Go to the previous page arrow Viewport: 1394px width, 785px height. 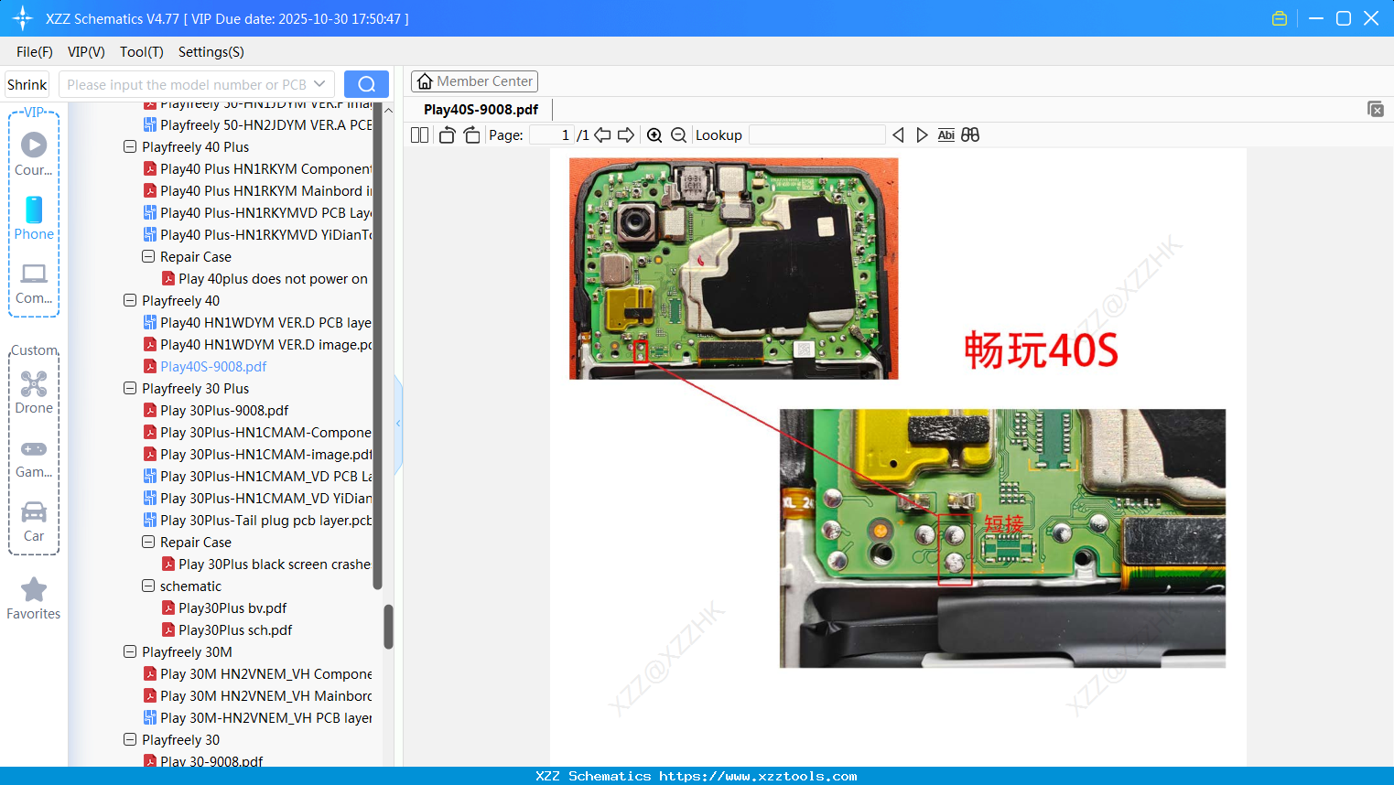pyautogui.click(x=602, y=135)
